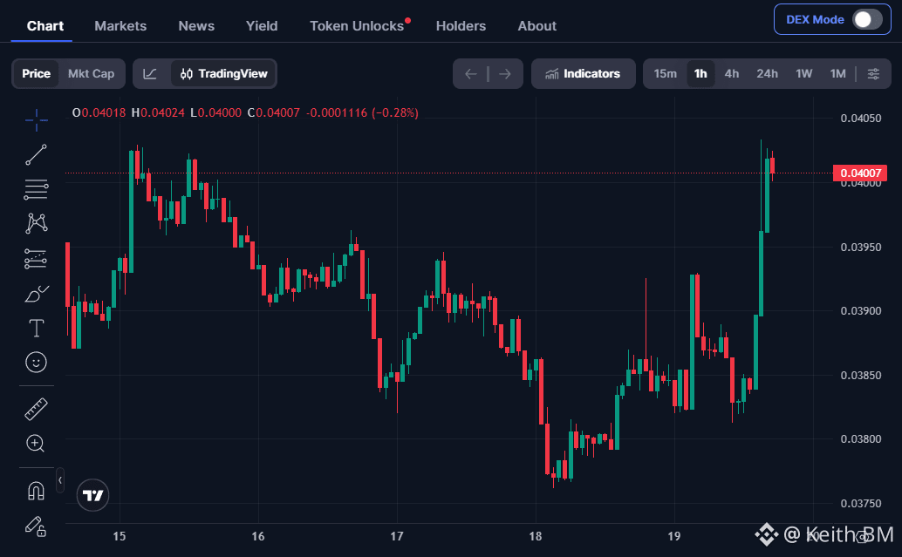Click the open value O0.04018

99,112
